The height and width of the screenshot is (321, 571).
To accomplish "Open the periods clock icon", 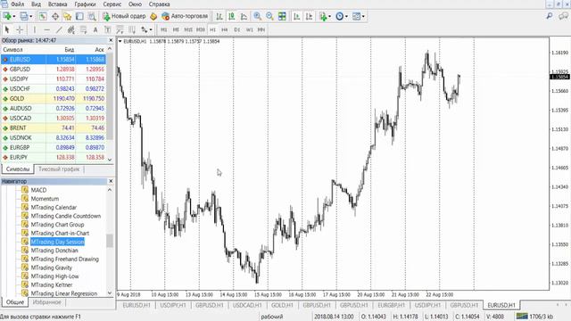I will (x=339, y=16).
